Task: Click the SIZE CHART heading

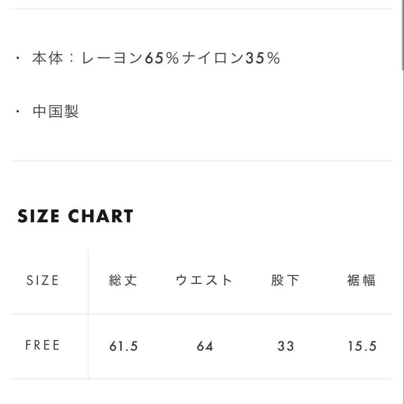Action: 75,216
